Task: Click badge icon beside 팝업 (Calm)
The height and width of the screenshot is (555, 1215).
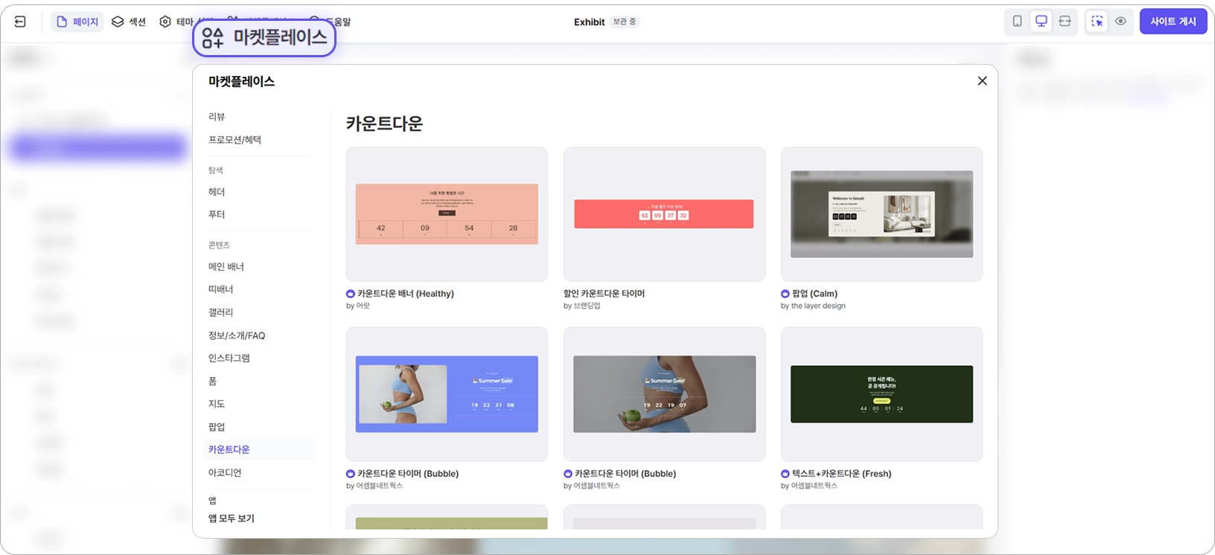Action: [x=785, y=294]
